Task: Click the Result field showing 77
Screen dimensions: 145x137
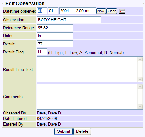Action: point(55,44)
